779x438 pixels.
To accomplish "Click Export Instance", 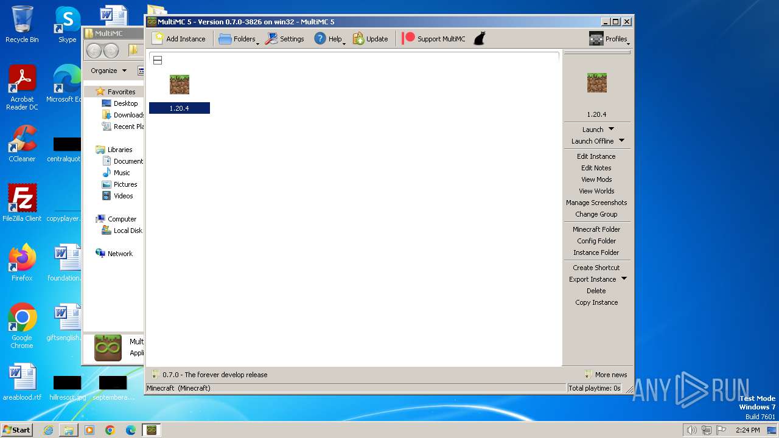I will [x=592, y=279].
